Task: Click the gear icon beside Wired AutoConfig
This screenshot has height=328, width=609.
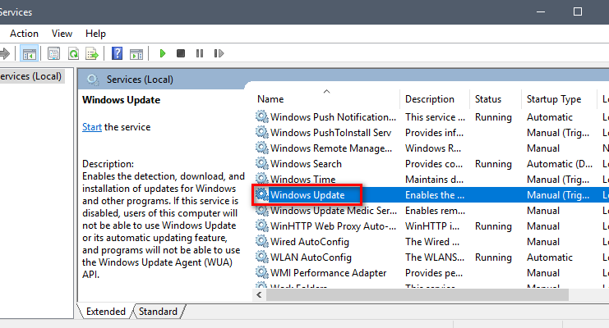Action: point(262,241)
